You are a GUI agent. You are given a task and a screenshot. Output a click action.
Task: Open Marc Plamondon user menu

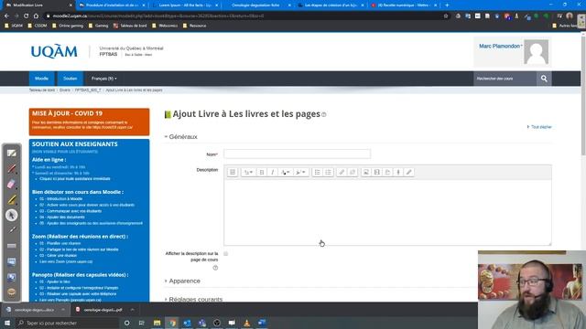point(501,47)
